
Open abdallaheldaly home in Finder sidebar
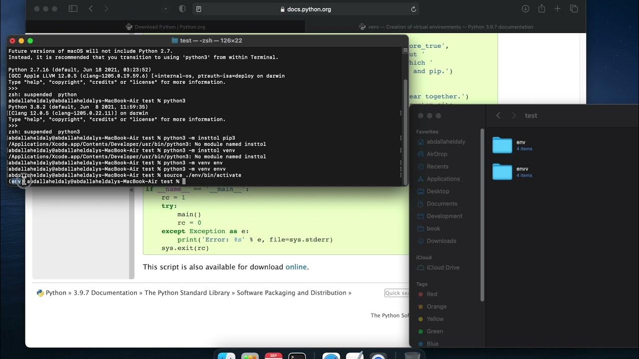(446, 142)
